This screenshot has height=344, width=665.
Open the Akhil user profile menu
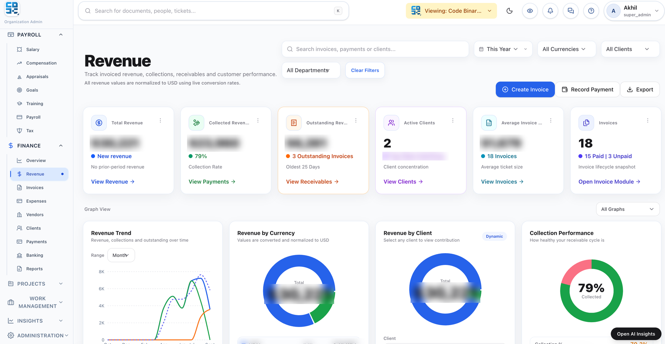634,11
